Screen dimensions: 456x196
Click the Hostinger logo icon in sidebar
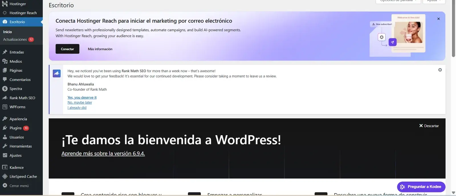click(x=5, y=4)
